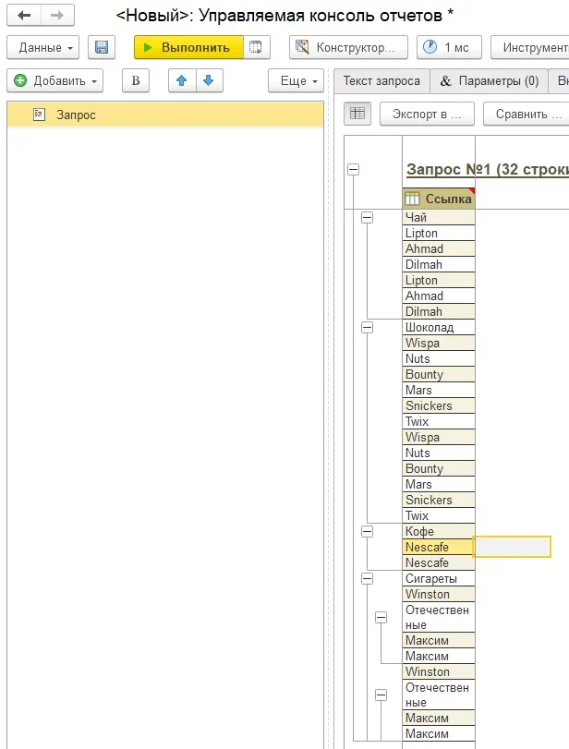Open the query Конструктор
The width and height of the screenshot is (569, 749).
(348, 47)
